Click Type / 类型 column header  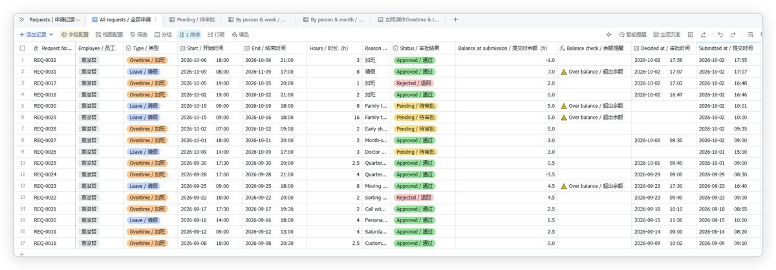click(x=151, y=48)
